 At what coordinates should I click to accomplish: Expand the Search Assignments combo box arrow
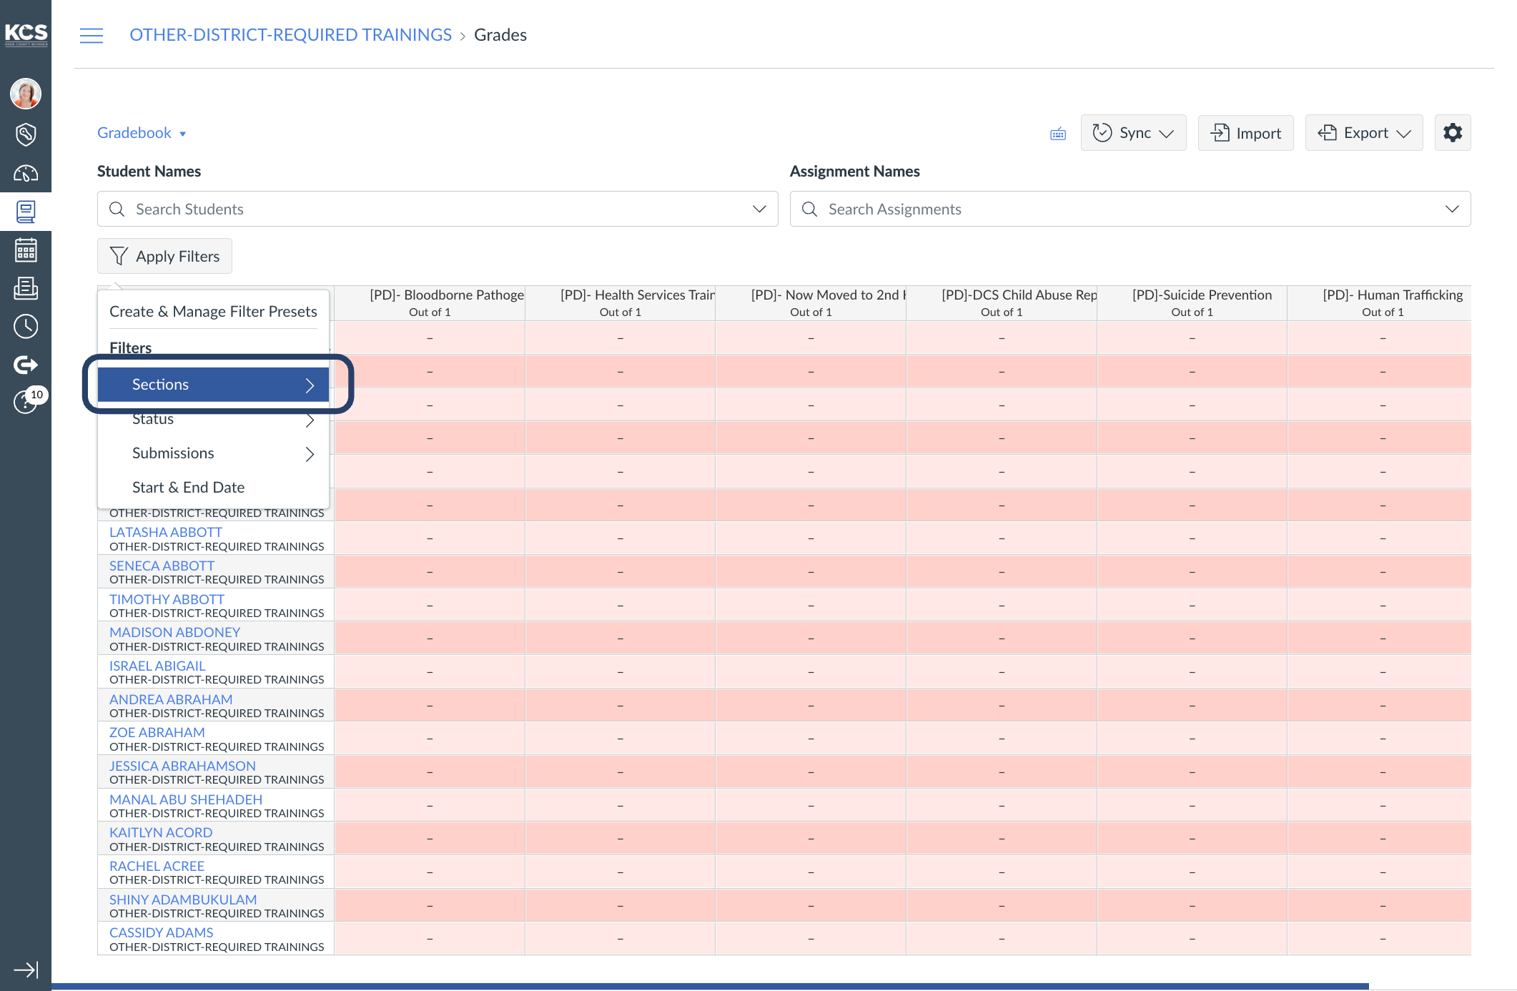(x=1452, y=209)
